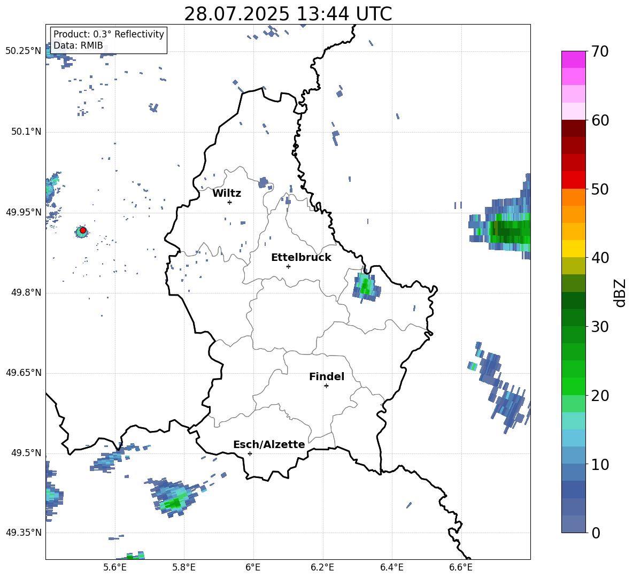Viewport: 633px width, 578px height.
Task: Click the cross marker below Wiltz
Action: click(x=229, y=202)
